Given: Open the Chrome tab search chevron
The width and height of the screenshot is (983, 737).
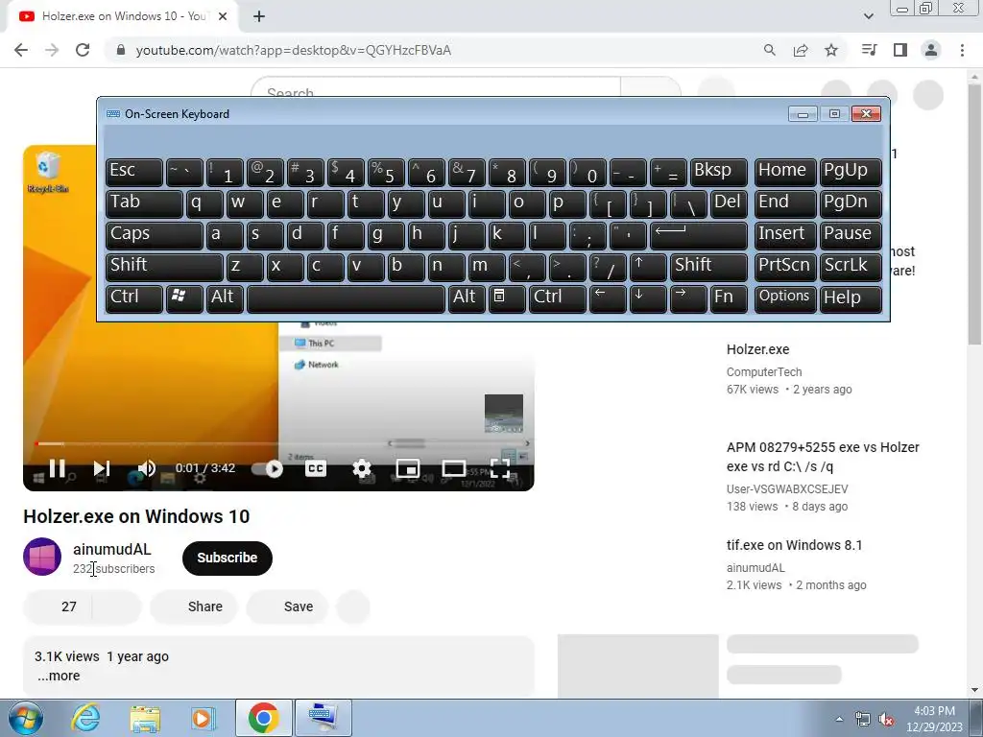Looking at the screenshot, I should click(x=868, y=16).
